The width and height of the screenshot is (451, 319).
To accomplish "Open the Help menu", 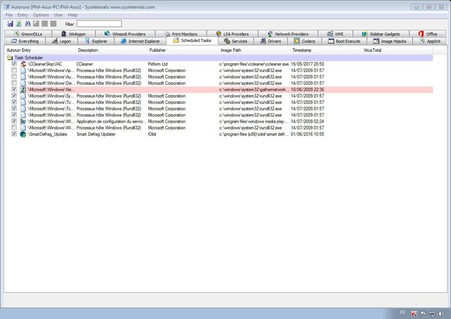I will pyautogui.click(x=73, y=15).
